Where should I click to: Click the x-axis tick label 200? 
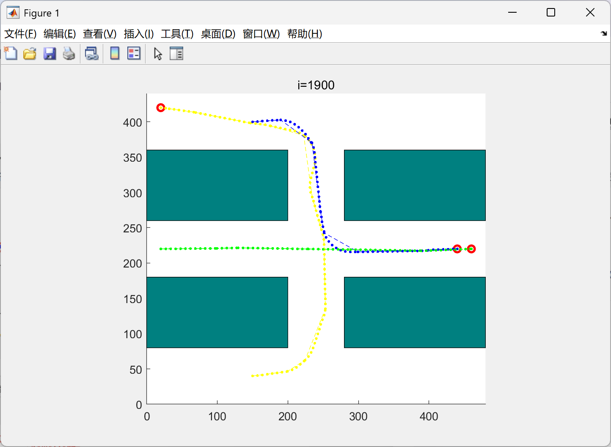288,417
